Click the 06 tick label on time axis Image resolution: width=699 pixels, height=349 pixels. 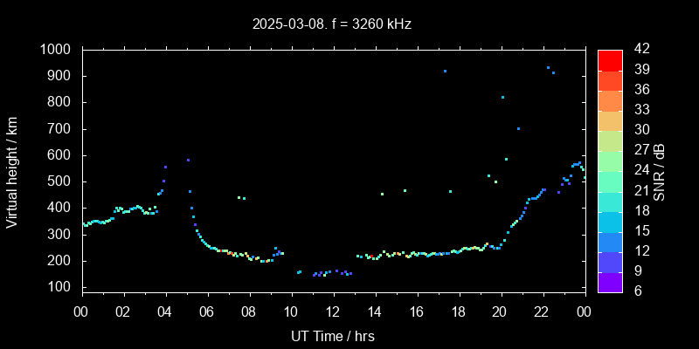207,311
